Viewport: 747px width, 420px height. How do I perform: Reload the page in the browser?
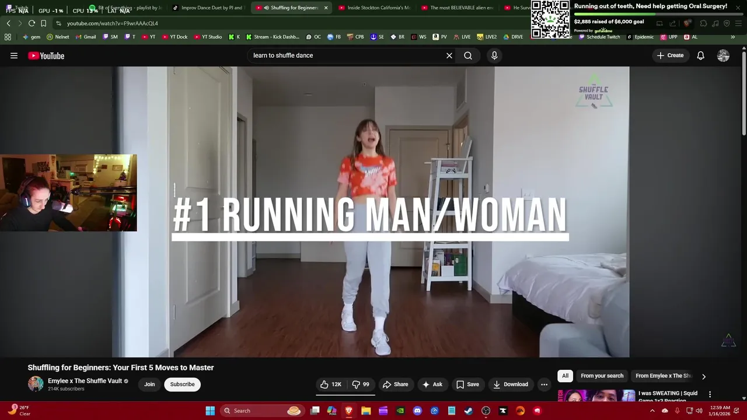32,23
